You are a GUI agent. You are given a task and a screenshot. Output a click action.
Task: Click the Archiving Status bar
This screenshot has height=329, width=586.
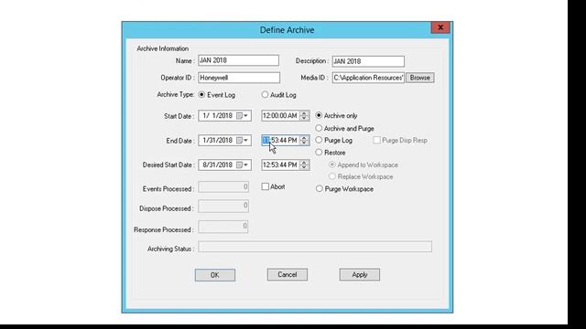pyautogui.click(x=315, y=247)
